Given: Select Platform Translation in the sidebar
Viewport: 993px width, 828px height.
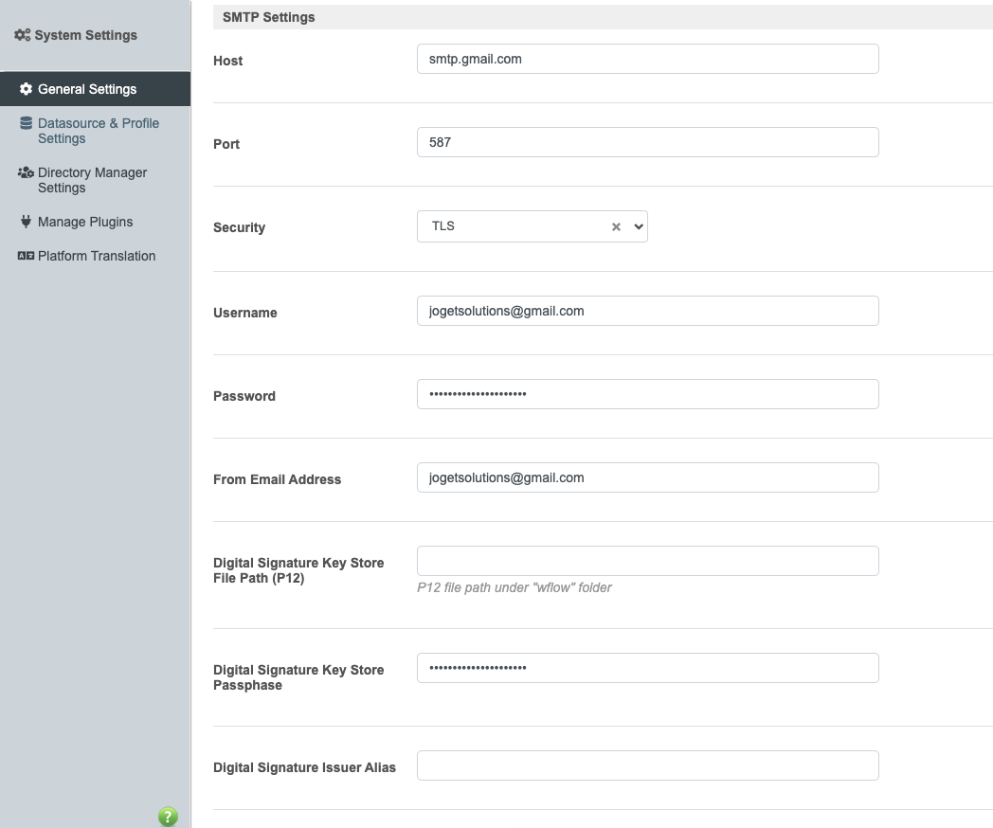Looking at the screenshot, I should tap(97, 256).
